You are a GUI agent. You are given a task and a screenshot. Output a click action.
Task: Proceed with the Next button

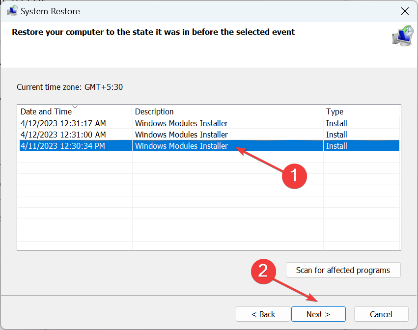tap(318, 314)
